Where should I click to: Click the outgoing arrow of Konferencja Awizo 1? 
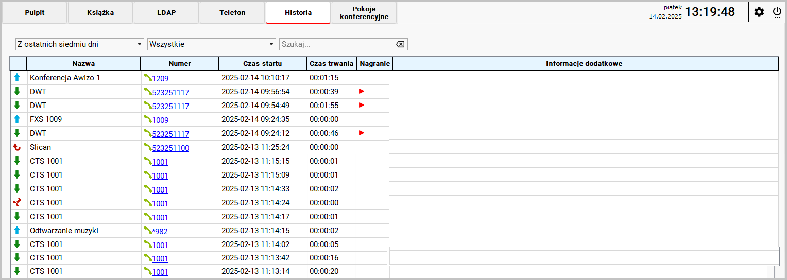pos(17,78)
